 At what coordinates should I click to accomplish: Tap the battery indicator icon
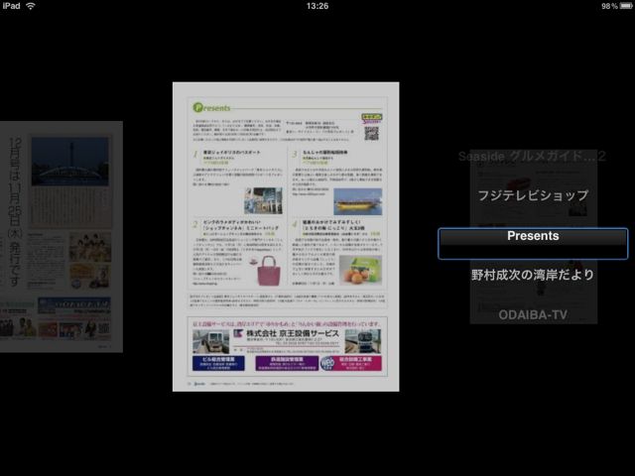[x=626, y=6]
